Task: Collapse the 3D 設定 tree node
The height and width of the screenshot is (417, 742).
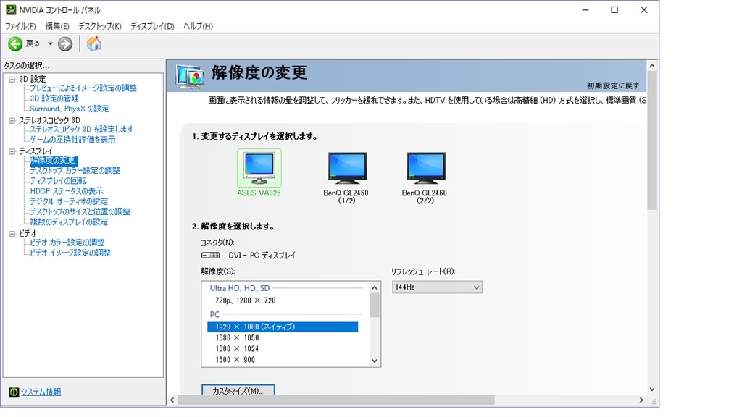Action: 12,80
